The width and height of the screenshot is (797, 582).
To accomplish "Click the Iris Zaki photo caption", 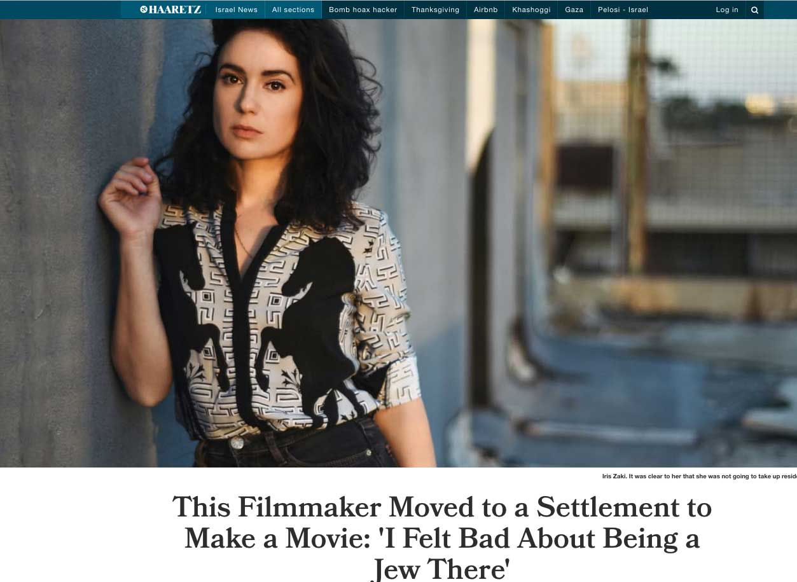I will [699, 476].
